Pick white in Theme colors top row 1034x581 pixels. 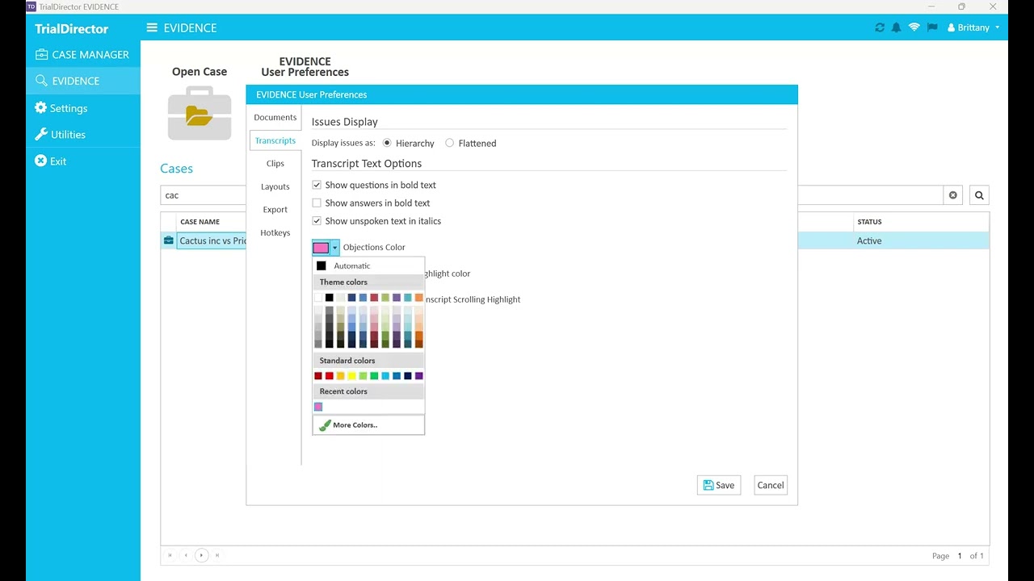(x=318, y=298)
